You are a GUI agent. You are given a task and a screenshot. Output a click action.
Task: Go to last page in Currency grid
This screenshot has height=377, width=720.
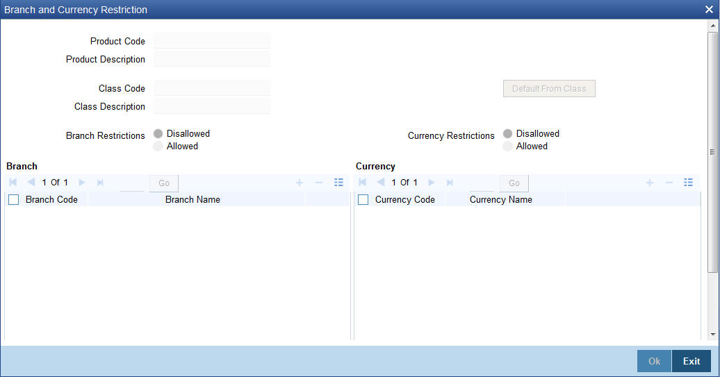(x=450, y=183)
